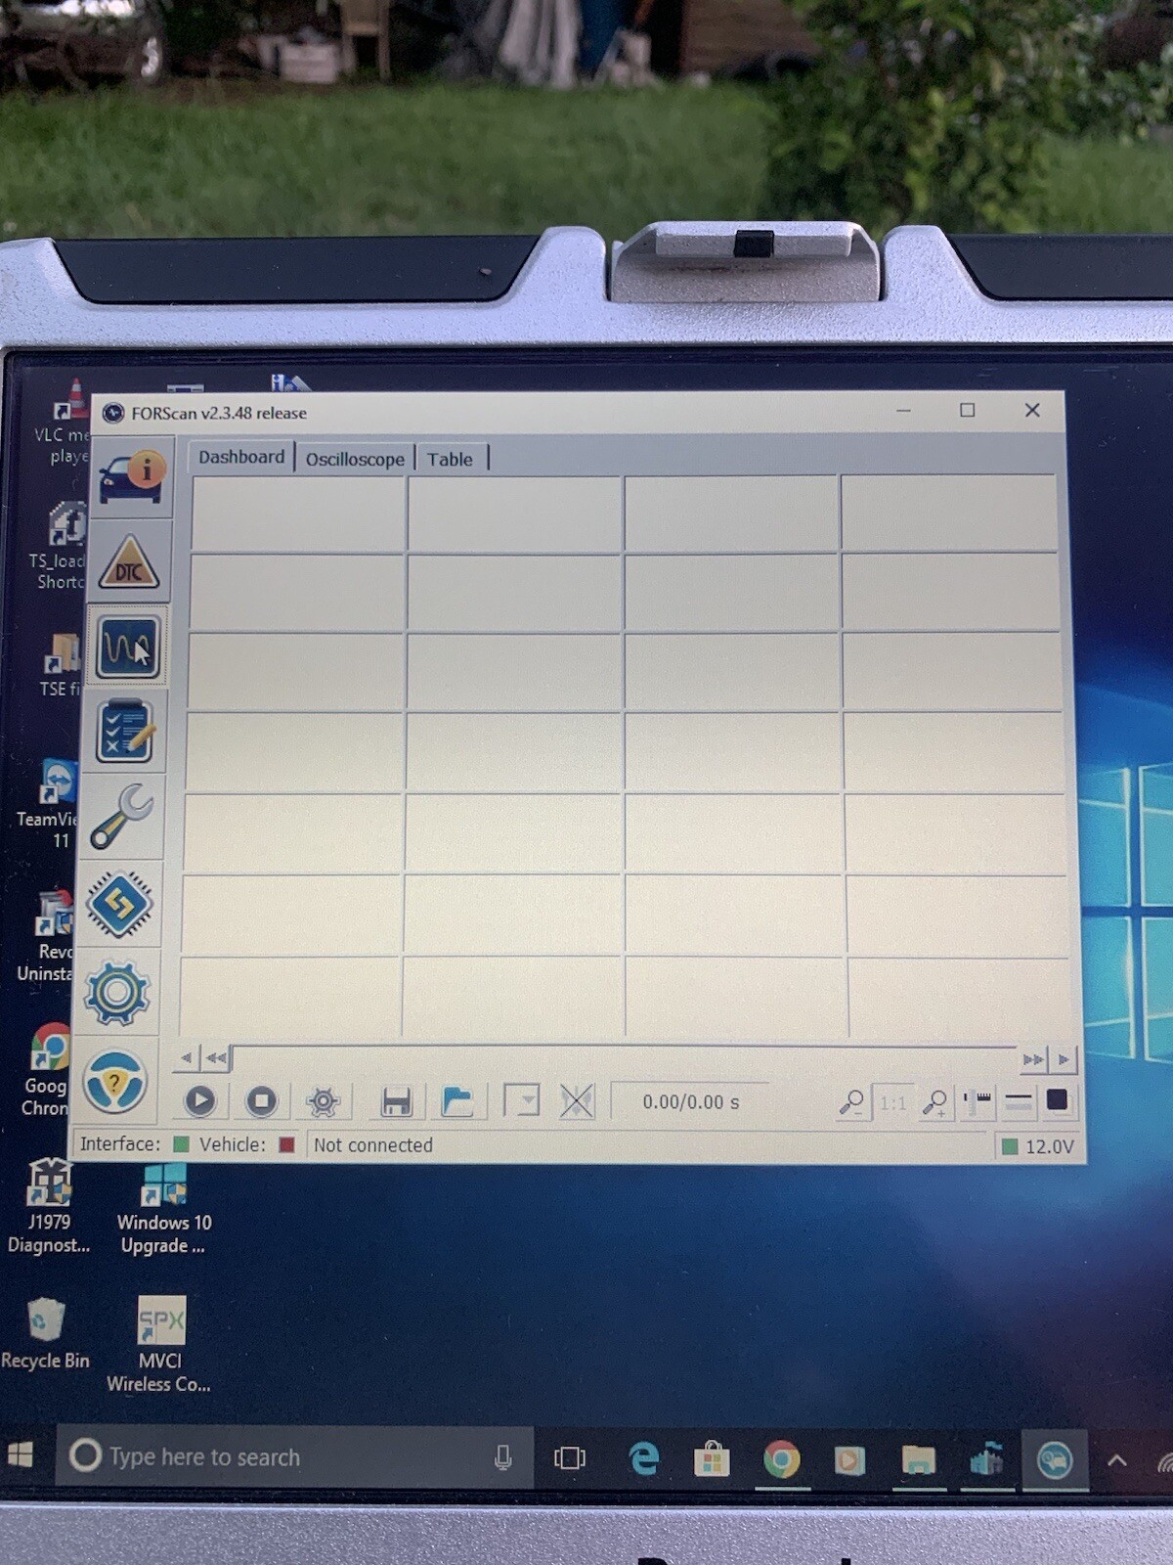Open PID selection gear in toolbar

tap(323, 1102)
